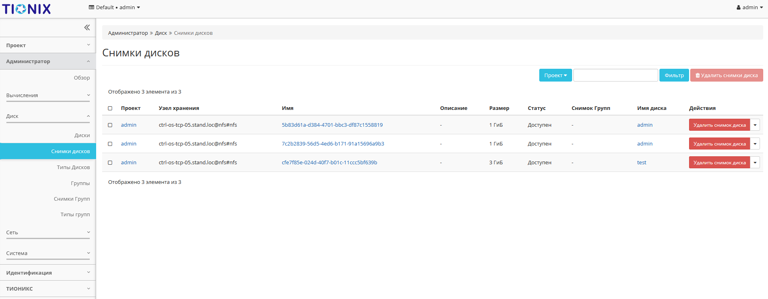Expand the Сеть sidebar section
Viewport: 768px width, 299px height.
48,233
